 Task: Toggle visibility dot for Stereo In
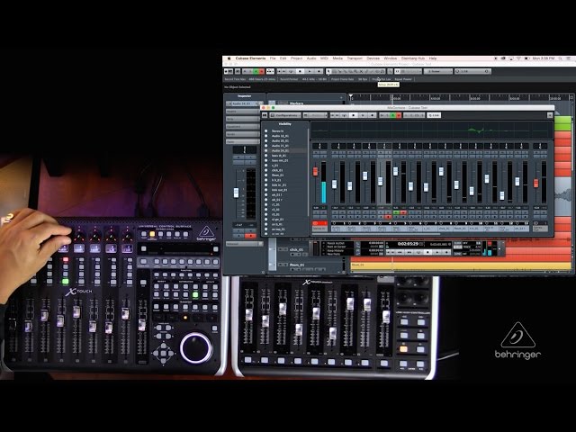(266, 131)
